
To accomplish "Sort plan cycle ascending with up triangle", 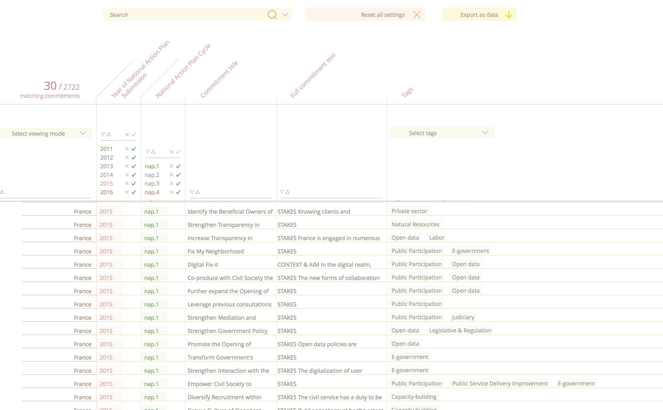I will (153, 151).
